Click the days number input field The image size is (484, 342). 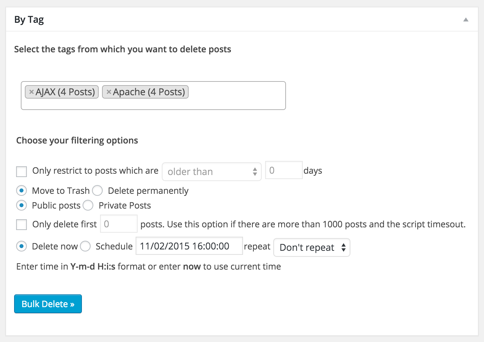tap(284, 170)
